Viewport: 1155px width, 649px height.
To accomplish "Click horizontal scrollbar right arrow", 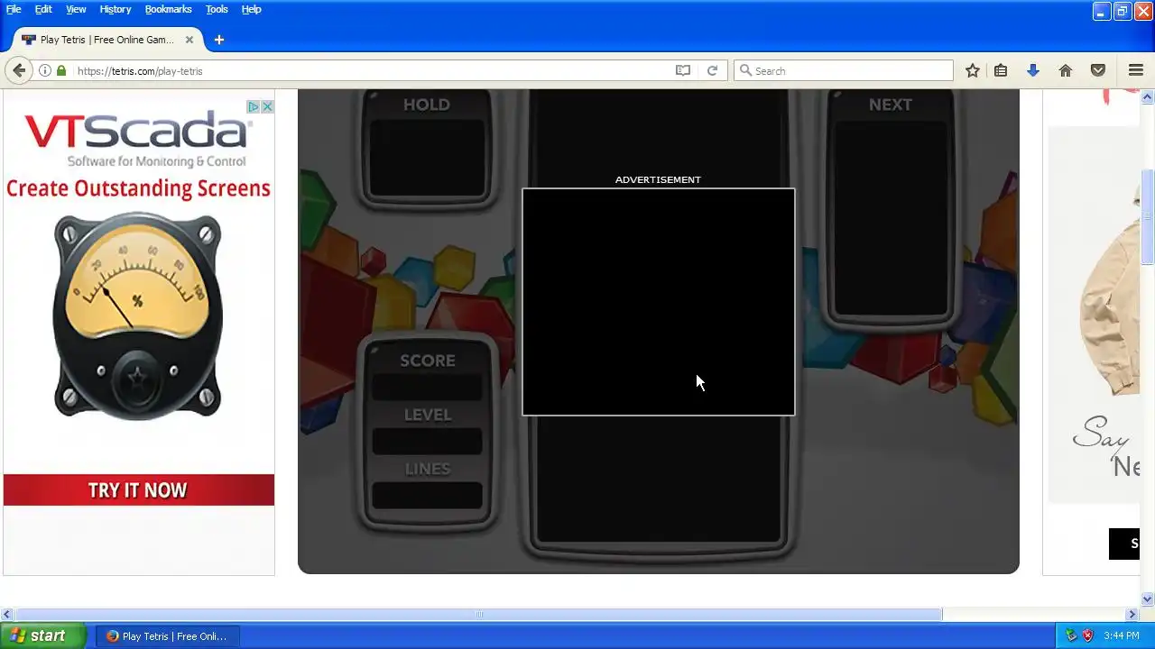I will (x=1133, y=615).
